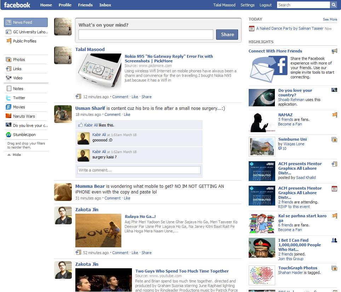Open Usman Sharif's profile picture
The width and height of the screenshot is (341, 292).
(63, 114)
